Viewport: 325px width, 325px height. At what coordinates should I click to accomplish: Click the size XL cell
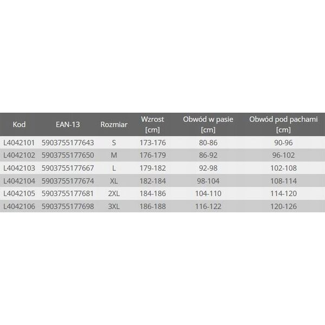coord(114,181)
